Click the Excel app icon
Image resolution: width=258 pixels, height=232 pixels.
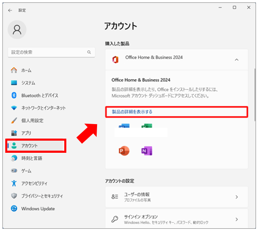click(x=147, y=126)
